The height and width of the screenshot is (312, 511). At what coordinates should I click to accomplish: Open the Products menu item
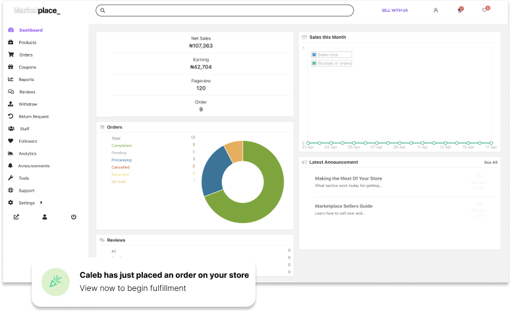[x=27, y=43]
